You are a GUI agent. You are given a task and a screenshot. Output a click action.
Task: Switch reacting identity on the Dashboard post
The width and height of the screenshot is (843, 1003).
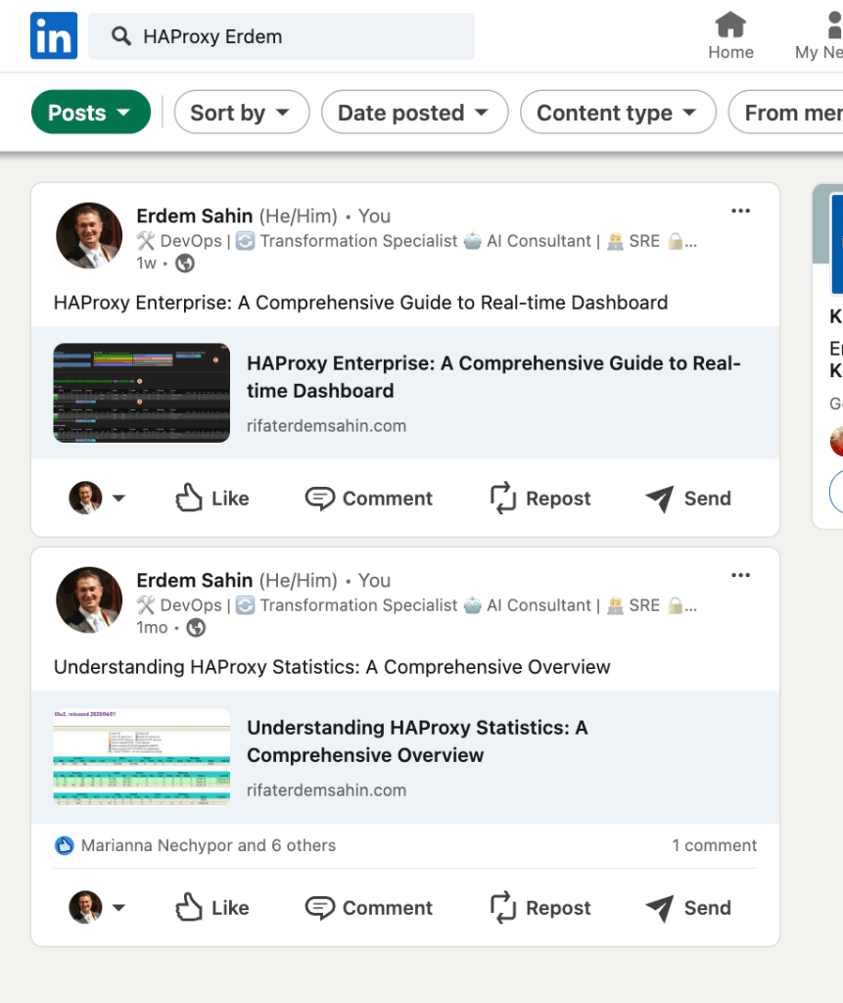pos(97,498)
